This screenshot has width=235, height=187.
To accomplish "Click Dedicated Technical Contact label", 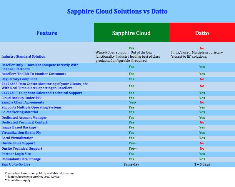I will click(24, 122).
